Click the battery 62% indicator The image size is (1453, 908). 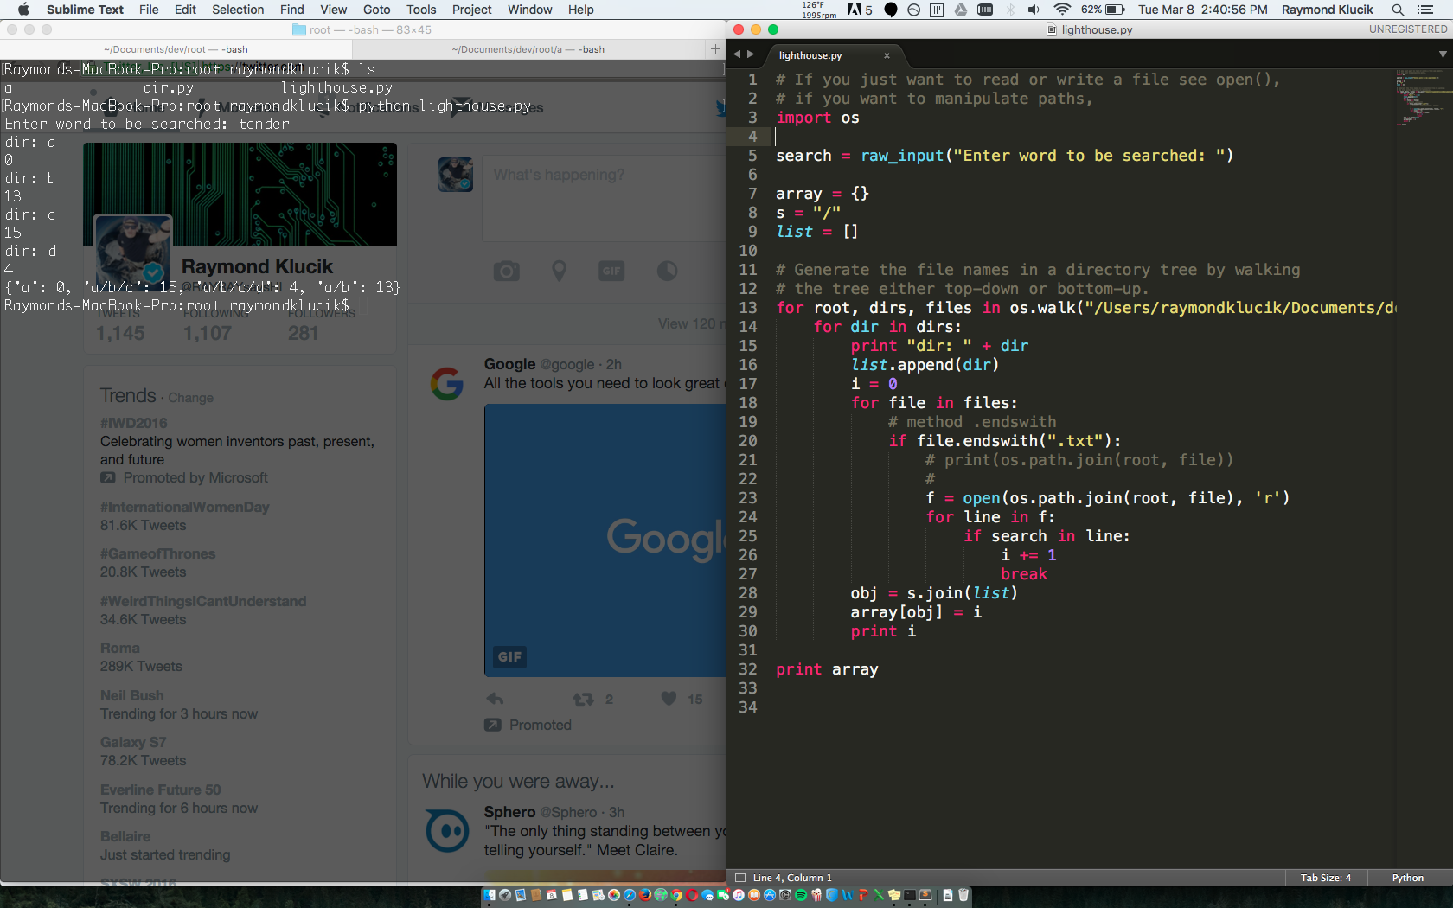pyautogui.click(x=1103, y=10)
